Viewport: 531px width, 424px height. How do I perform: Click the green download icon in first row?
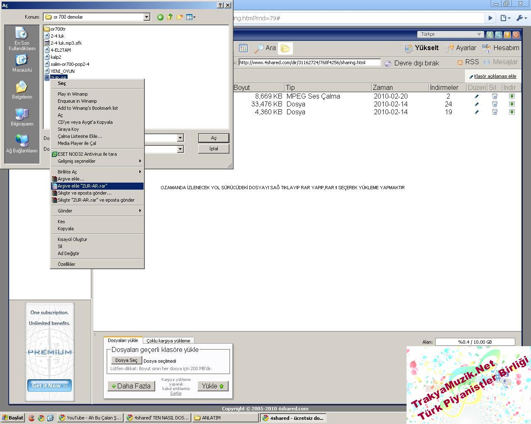(x=512, y=96)
